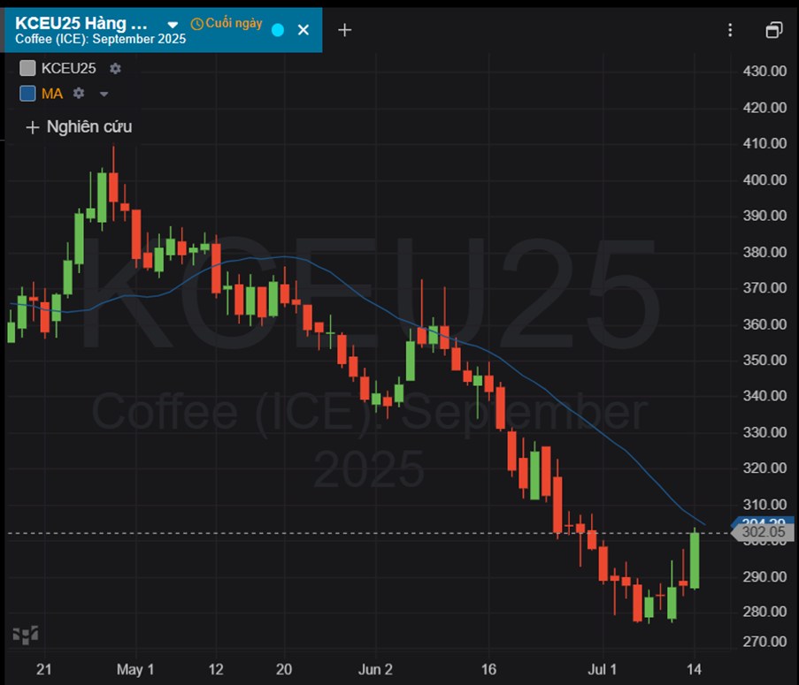Click the 16 date label on time axis
799x685 pixels.
tap(488, 669)
